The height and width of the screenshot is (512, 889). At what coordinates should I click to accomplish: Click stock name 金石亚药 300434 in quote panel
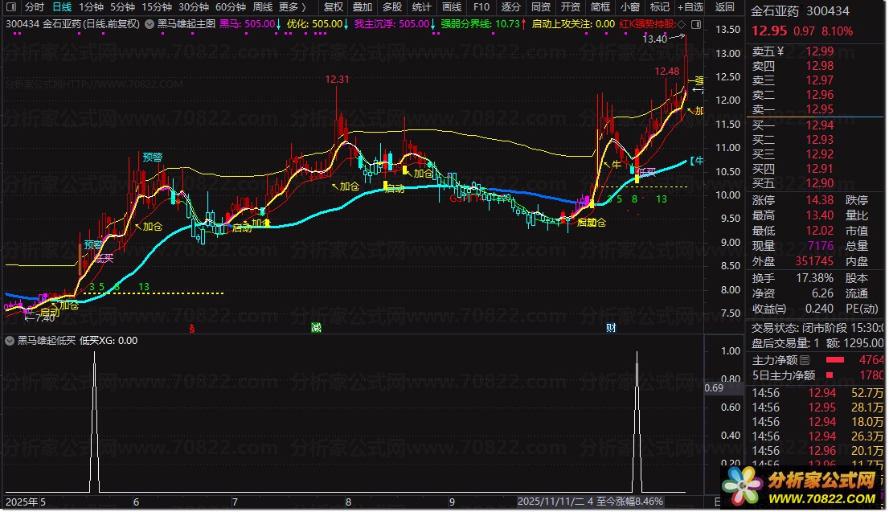800,10
